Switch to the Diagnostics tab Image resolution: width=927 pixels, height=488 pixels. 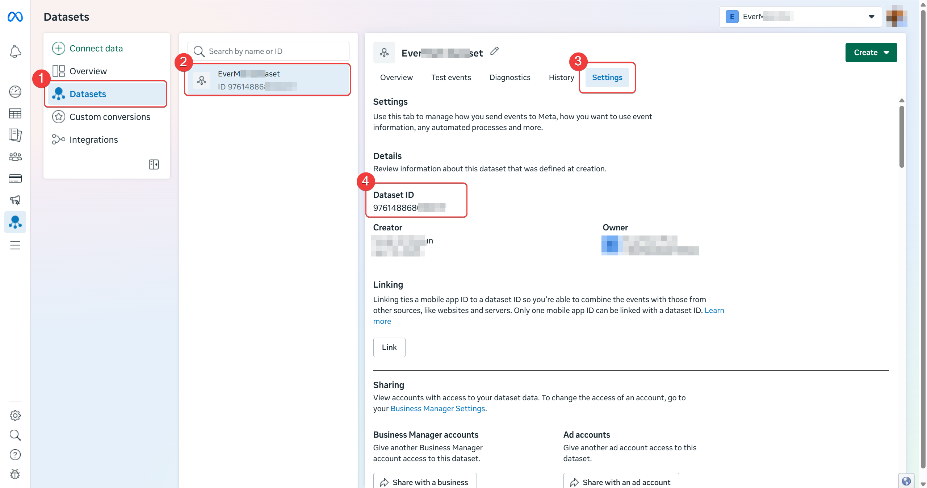pos(509,78)
